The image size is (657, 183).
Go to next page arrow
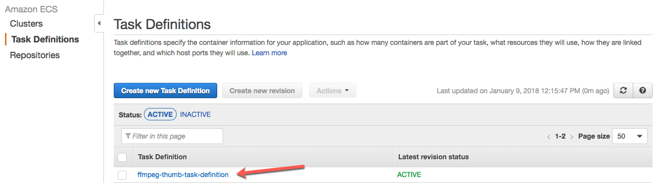point(573,137)
